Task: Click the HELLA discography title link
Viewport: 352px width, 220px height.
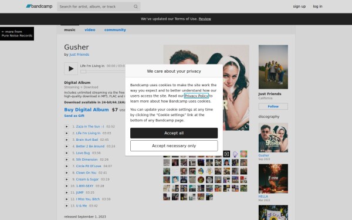Action: (263, 197)
